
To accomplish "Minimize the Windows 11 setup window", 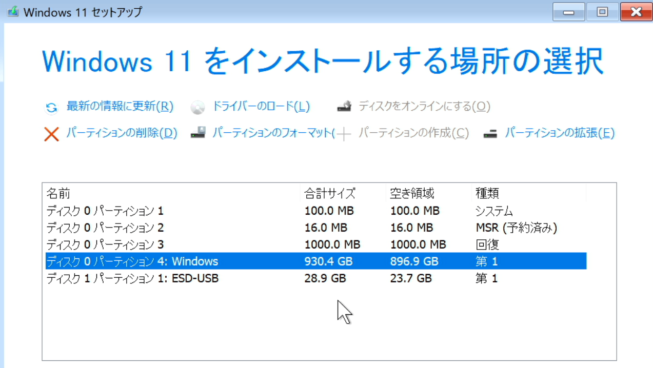I will pyautogui.click(x=568, y=12).
